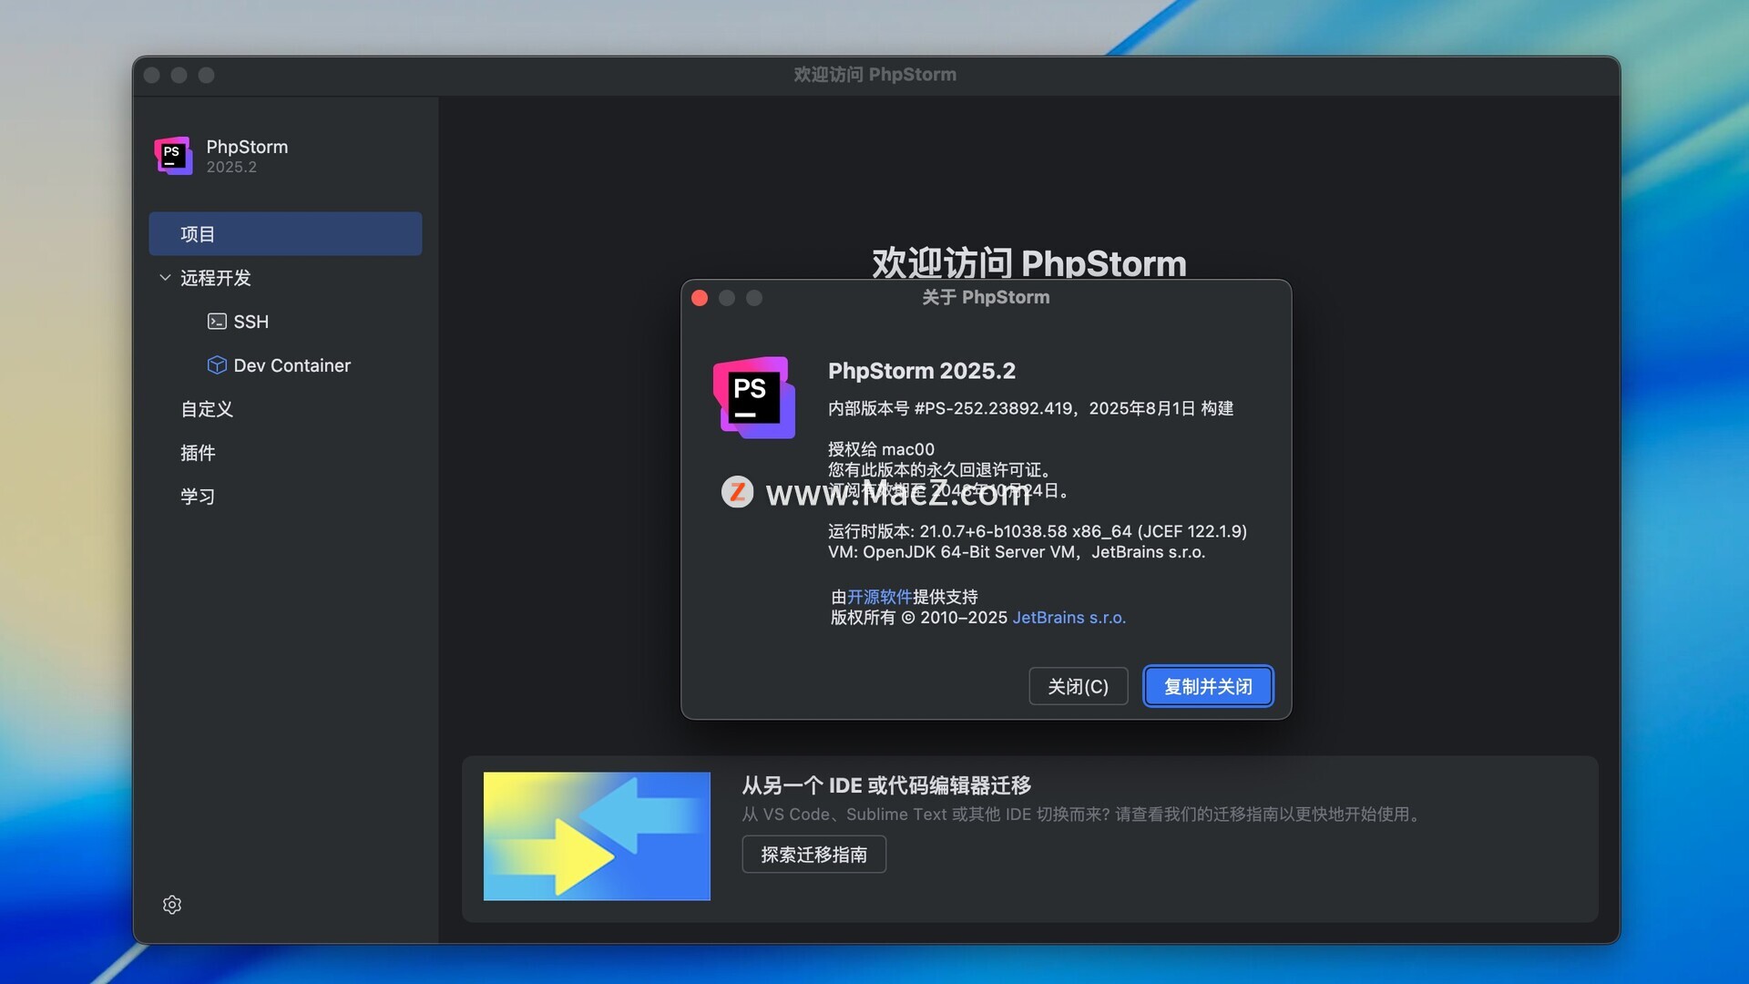Screen dimensions: 1749x984
Task: Click the large PS logo in the About dialog
Action: coord(754,397)
